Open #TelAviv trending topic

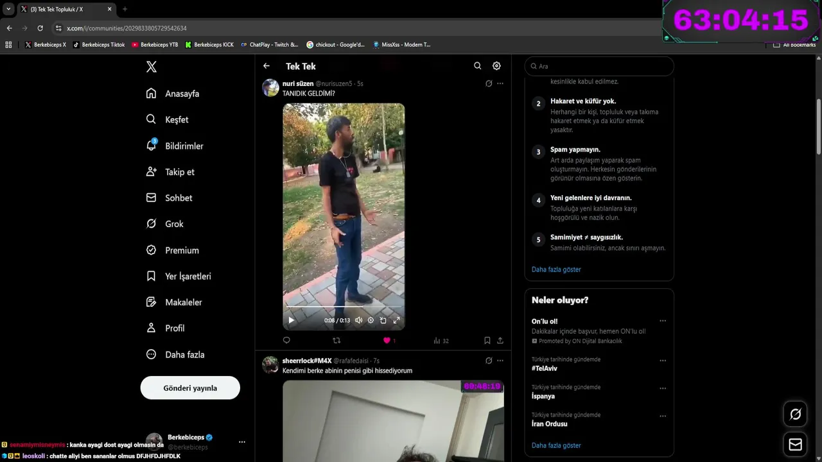click(545, 368)
